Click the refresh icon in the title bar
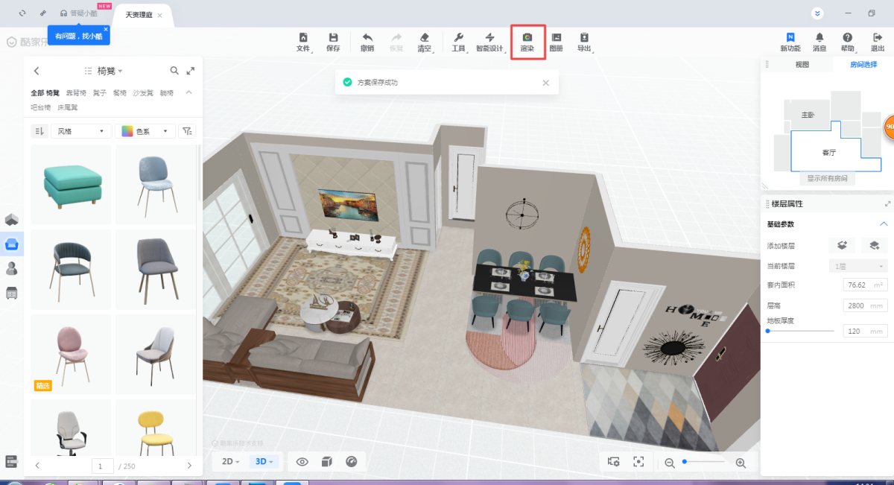The image size is (894, 485). pyautogui.click(x=22, y=13)
